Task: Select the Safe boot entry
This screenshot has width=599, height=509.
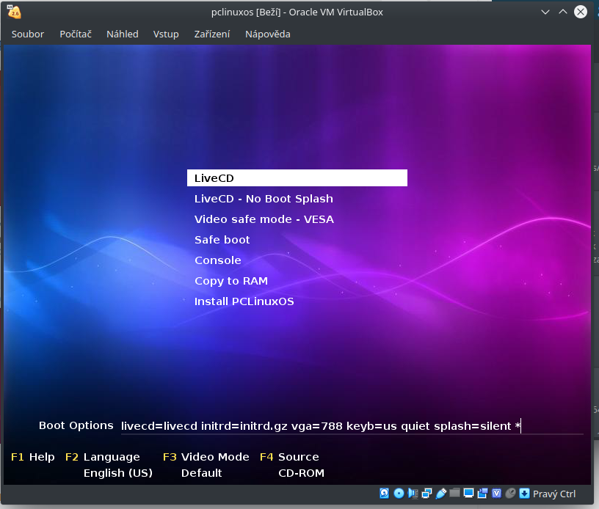Action: click(x=222, y=239)
